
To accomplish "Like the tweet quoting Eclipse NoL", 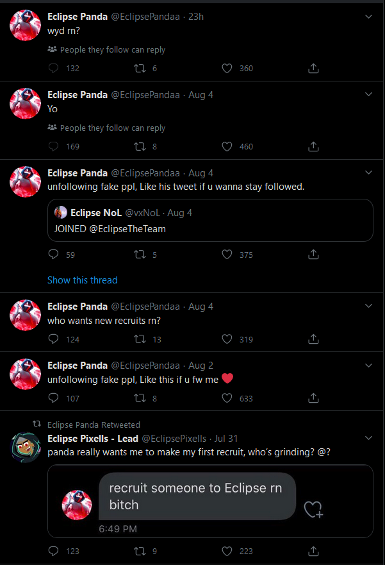I will coord(227,255).
